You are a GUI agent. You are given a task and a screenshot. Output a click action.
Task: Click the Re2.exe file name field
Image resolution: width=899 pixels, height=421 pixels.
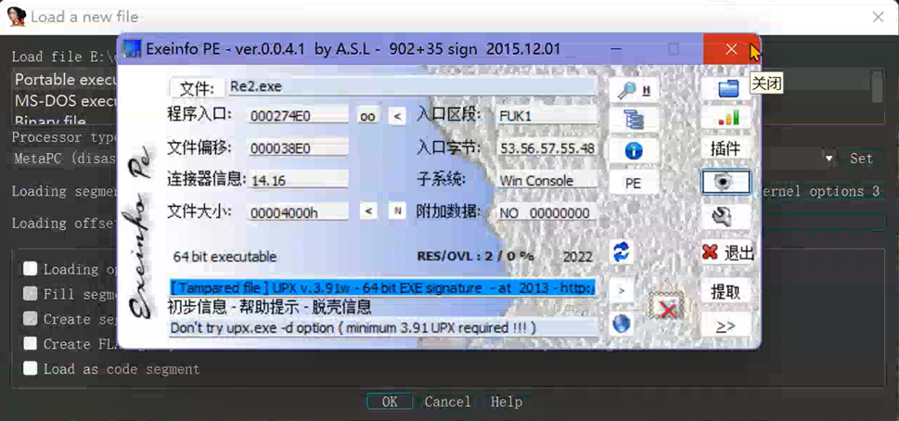tap(411, 87)
